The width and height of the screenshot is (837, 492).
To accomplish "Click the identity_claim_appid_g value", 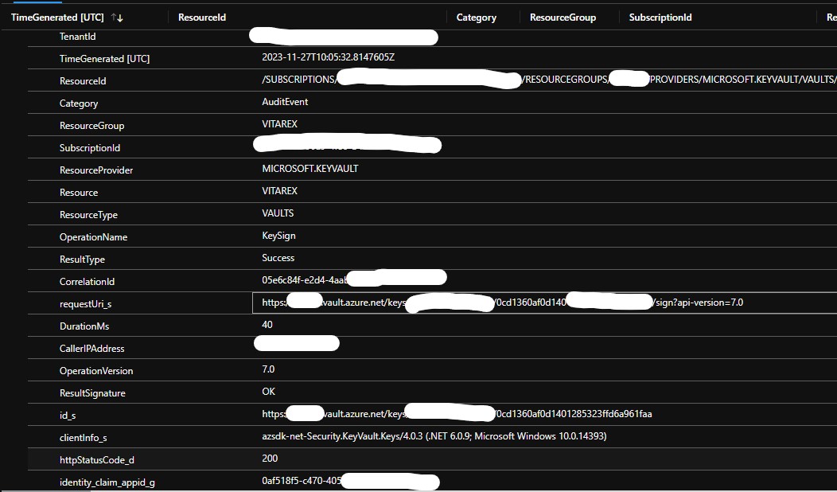I will (351, 482).
